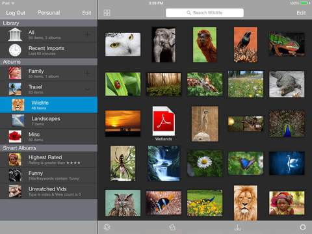
Task: Open the swan on blue photo
Action: click(287, 163)
